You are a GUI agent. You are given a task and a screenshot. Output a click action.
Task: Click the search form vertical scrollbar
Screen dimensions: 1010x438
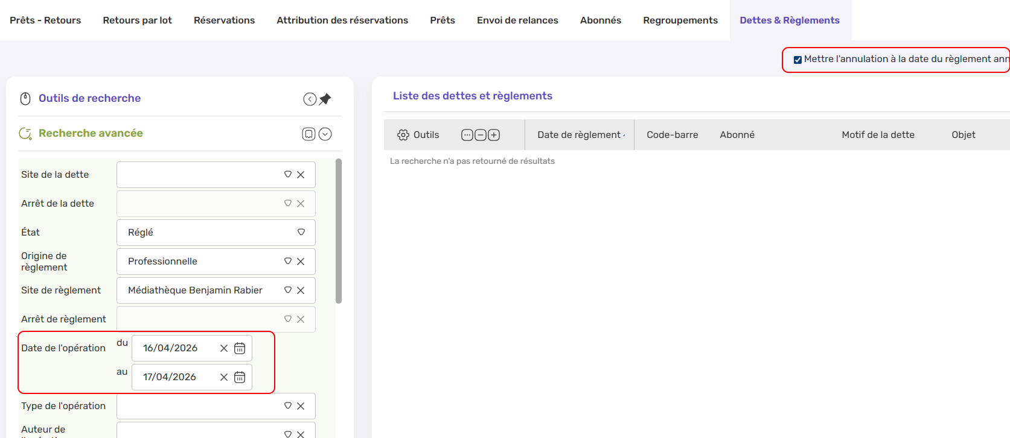[x=339, y=231]
